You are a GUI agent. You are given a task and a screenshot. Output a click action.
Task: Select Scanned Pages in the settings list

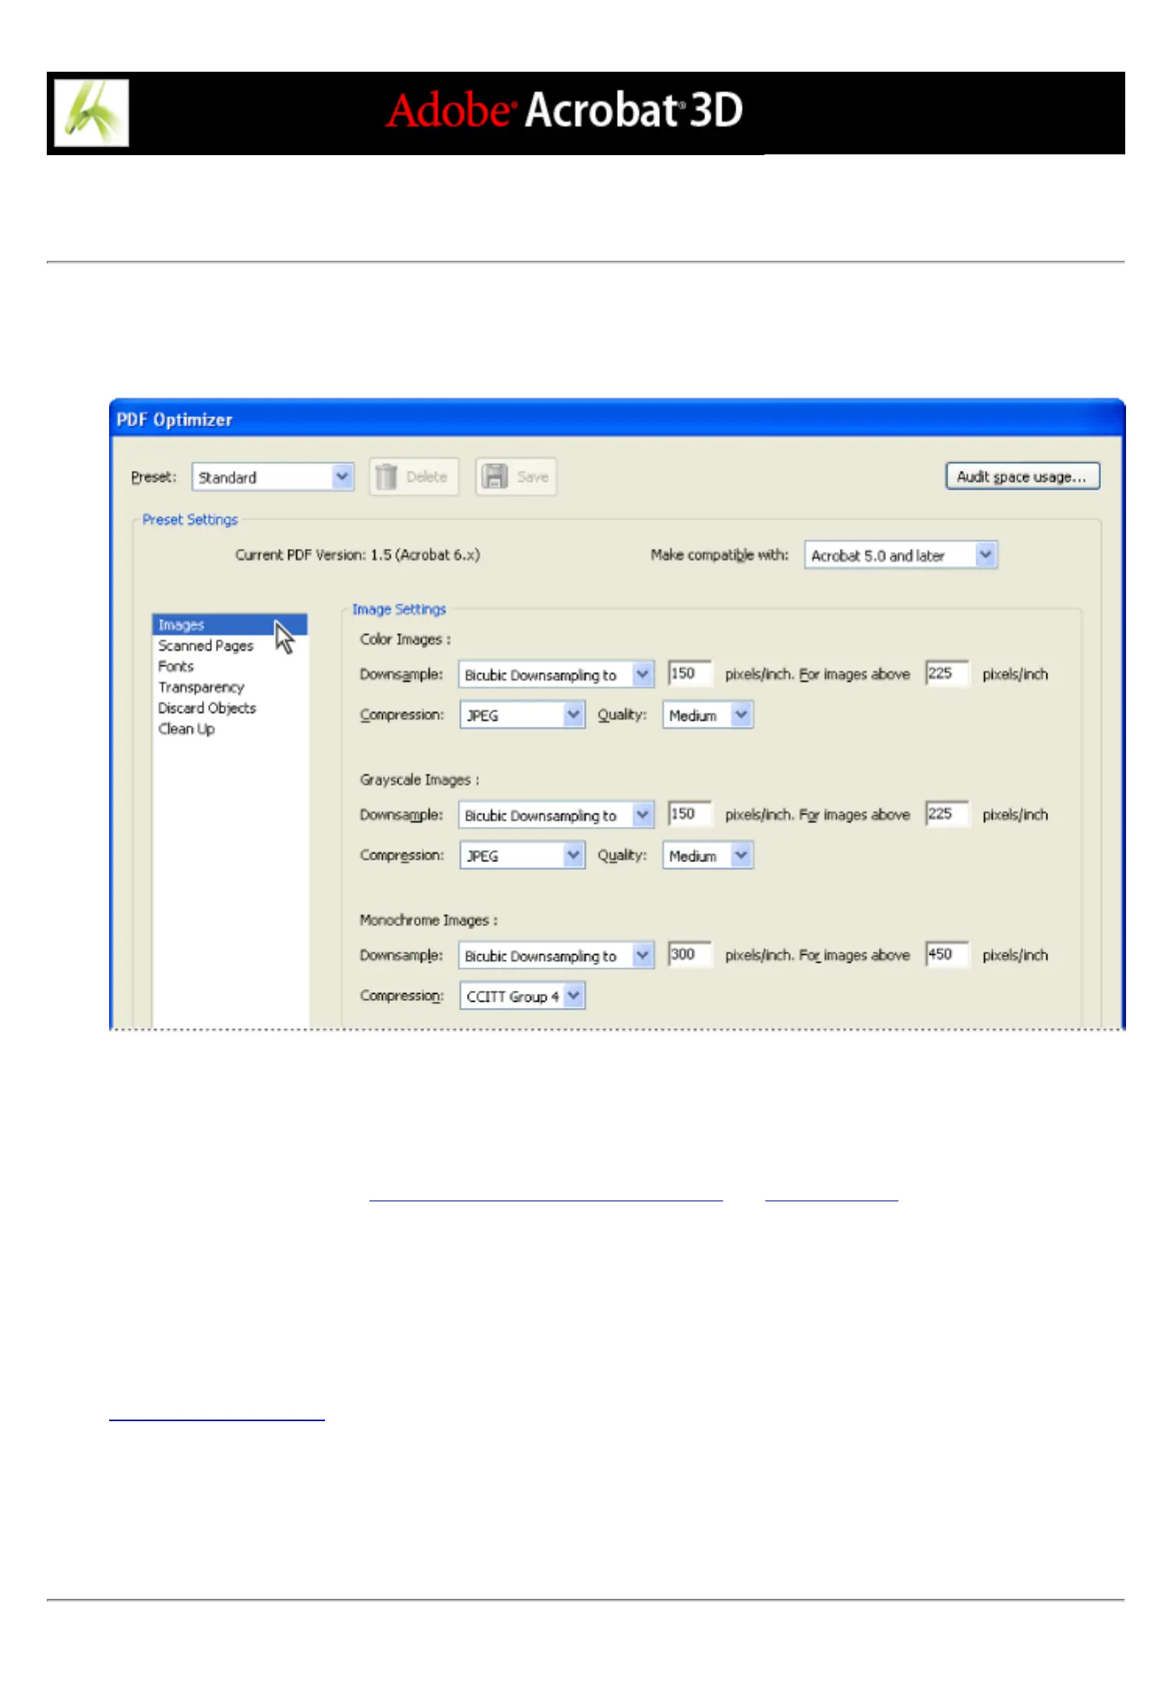pos(206,646)
